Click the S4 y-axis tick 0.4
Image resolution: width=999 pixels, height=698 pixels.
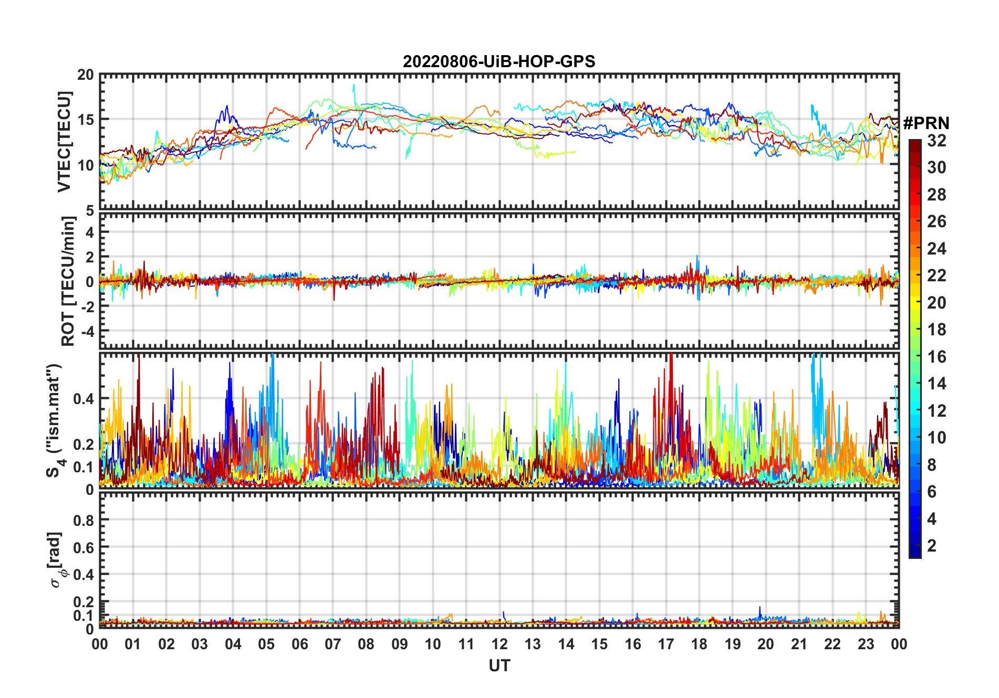pos(84,398)
